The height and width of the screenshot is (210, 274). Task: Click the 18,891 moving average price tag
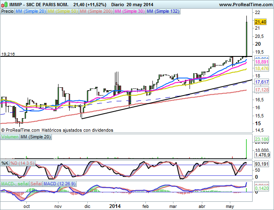click(x=262, y=62)
